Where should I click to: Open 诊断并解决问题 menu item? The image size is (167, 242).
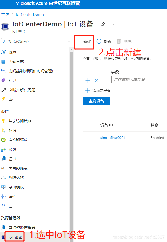[x=22, y=90]
